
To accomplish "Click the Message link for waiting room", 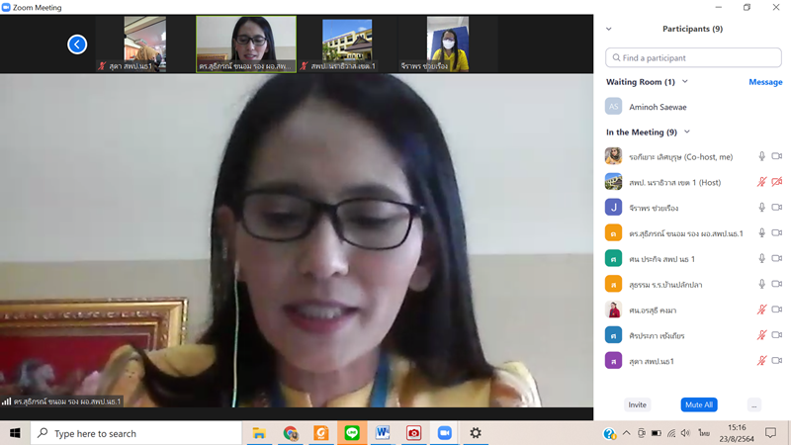I will click(765, 82).
